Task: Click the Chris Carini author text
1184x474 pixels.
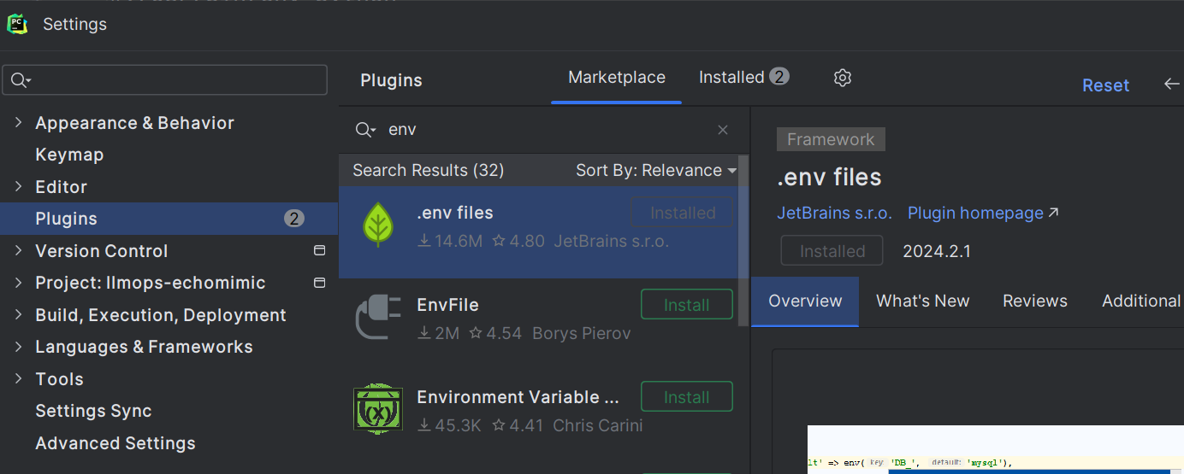Action: tap(597, 425)
